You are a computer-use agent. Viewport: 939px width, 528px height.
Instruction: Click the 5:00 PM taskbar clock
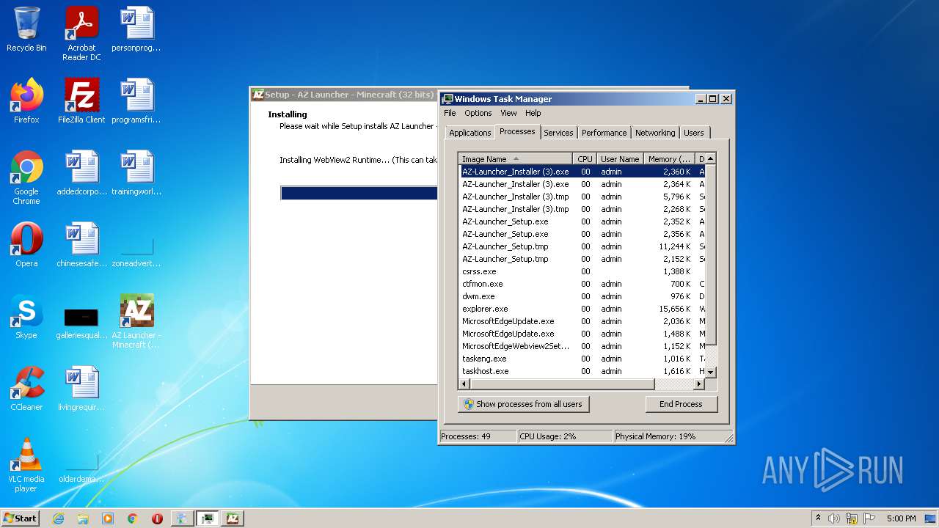click(x=901, y=518)
